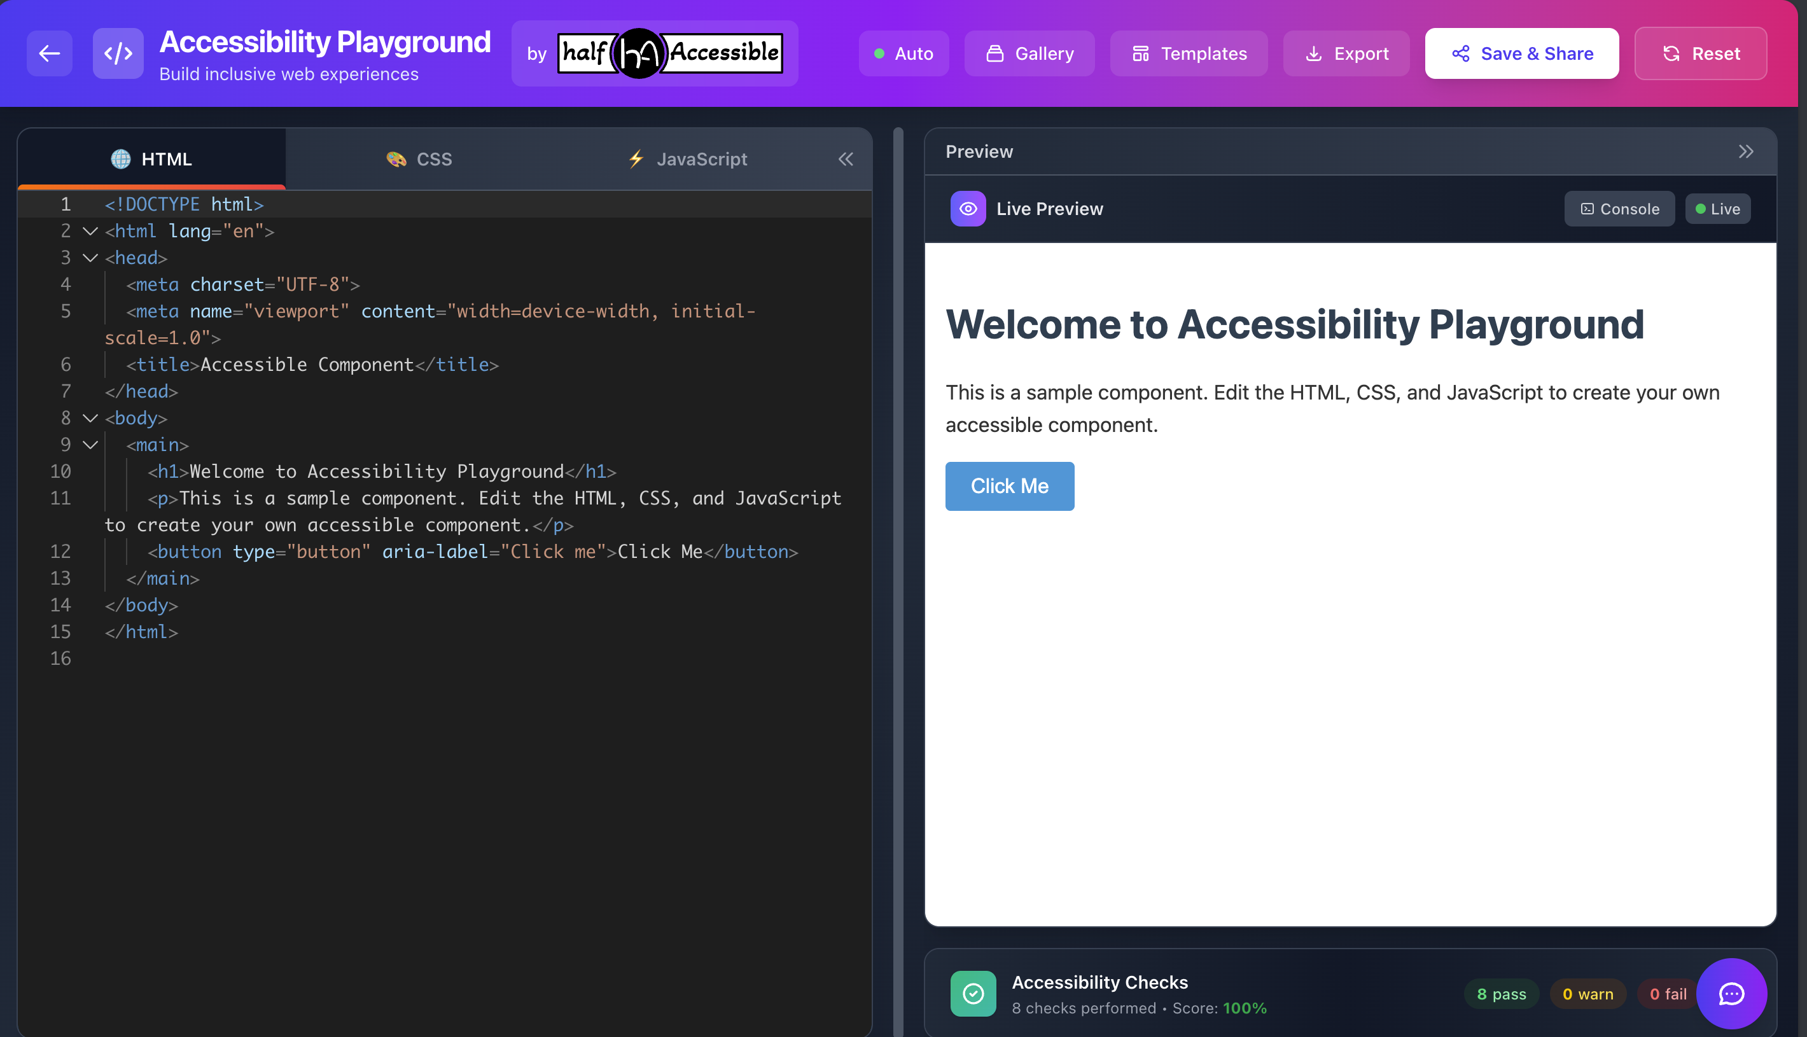The height and width of the screenshot is (1037, 1807).
Task: Click the 0 fail badge in Accessibility Checks
Action: tap(1666, 993)
